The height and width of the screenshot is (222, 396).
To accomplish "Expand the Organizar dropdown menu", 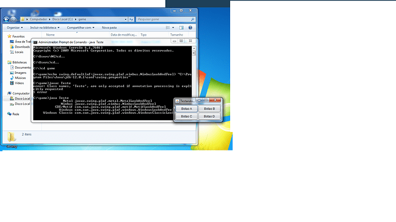I will pyautogui.click(x=15, y=27).
